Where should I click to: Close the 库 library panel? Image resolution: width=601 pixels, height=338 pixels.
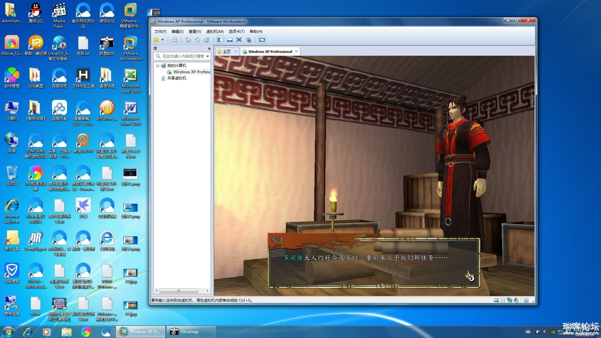pyautogui.click(x=209, y=49)
